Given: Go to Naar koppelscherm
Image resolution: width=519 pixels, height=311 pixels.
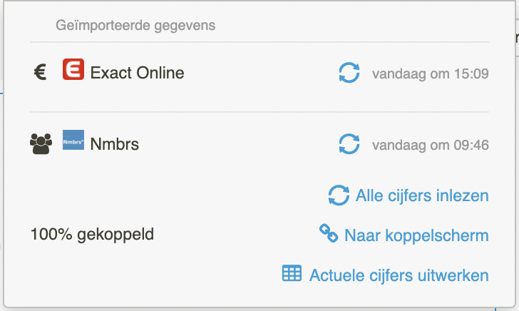Looking at the screenshot, I should 416,235.
